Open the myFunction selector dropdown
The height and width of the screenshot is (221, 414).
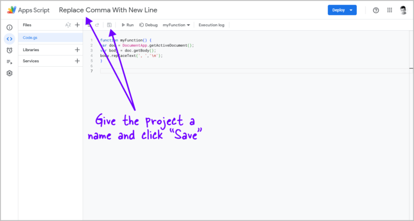click(176, 25)
